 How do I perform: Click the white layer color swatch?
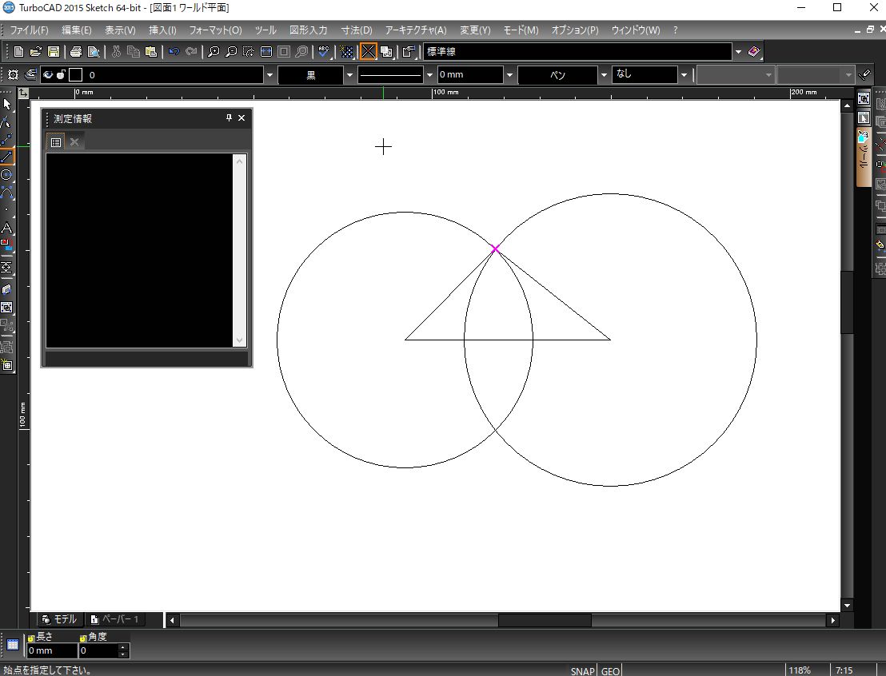(76, 74)
